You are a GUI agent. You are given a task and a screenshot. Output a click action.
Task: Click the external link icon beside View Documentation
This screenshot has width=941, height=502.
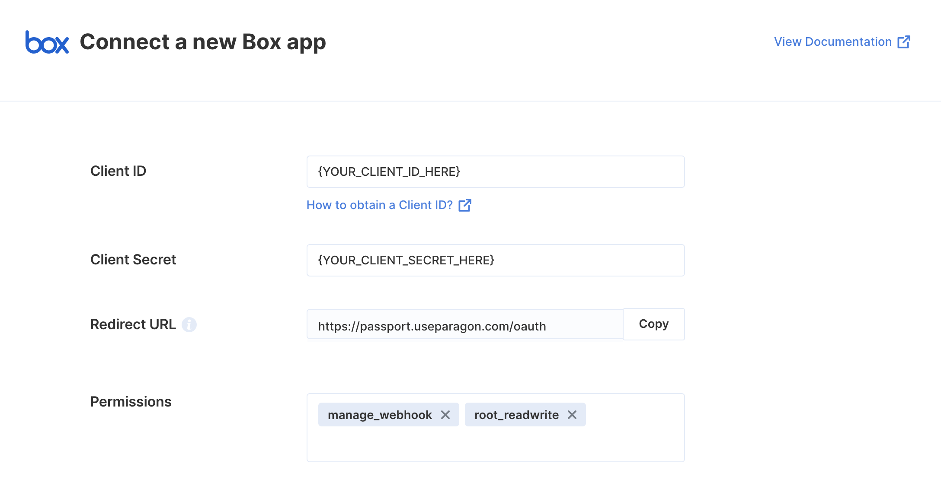(904, 42)
